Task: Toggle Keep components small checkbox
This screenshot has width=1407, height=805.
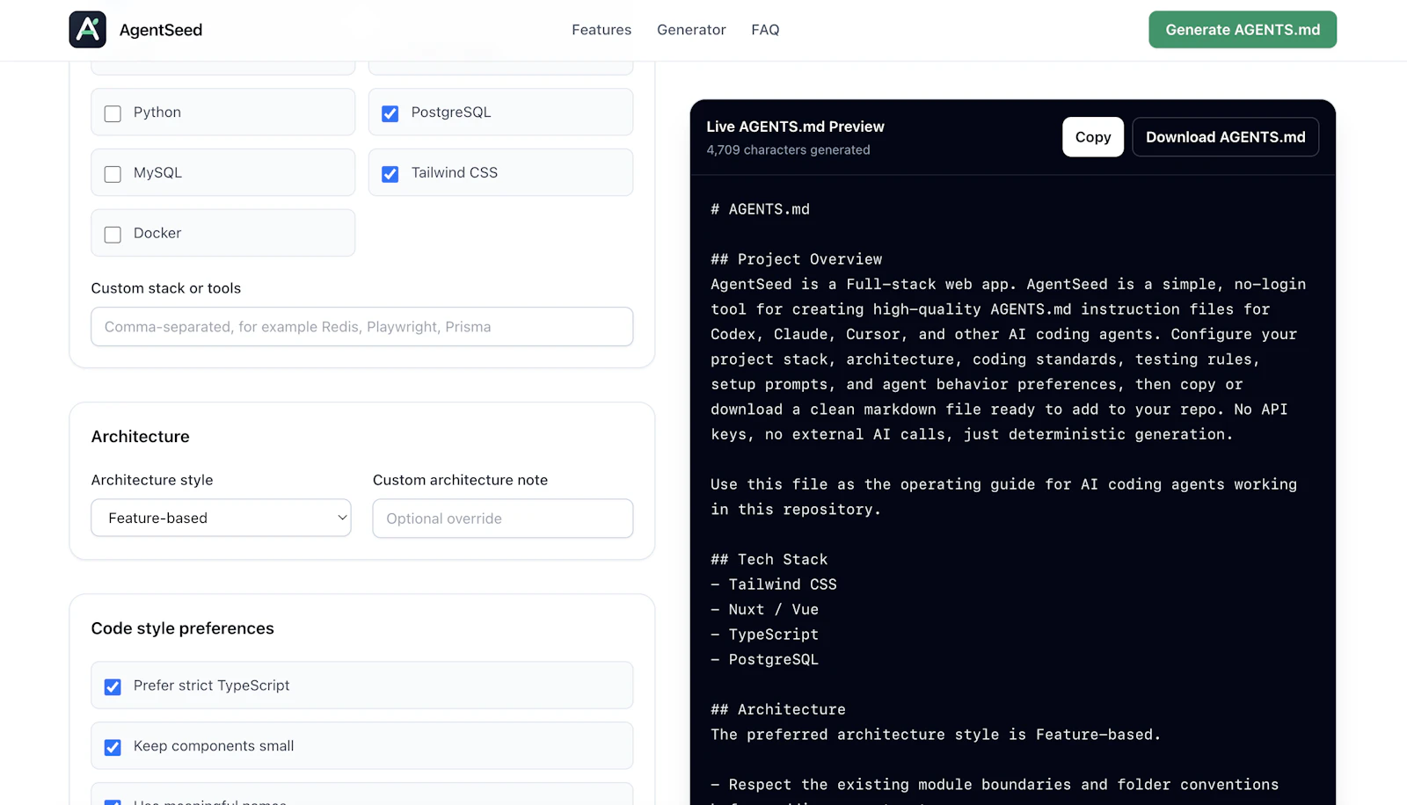Action: 113,747
